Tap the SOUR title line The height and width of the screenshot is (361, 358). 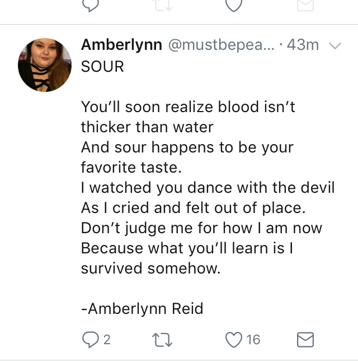(x=102, y=66)
